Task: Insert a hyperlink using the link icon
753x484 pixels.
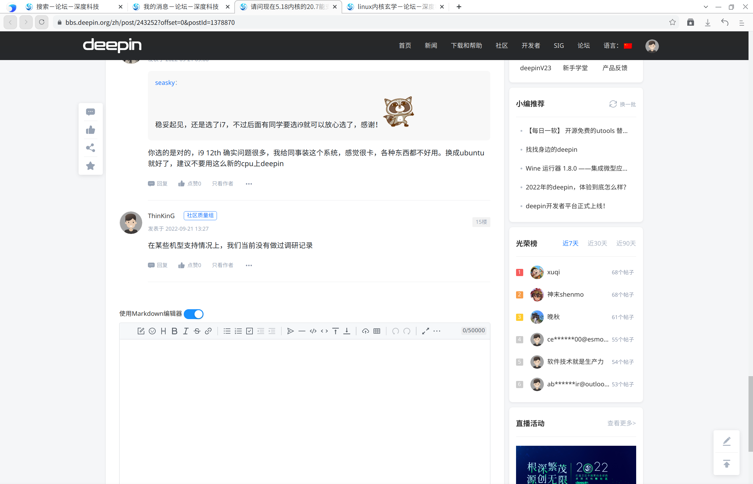Action: (208, 331)
